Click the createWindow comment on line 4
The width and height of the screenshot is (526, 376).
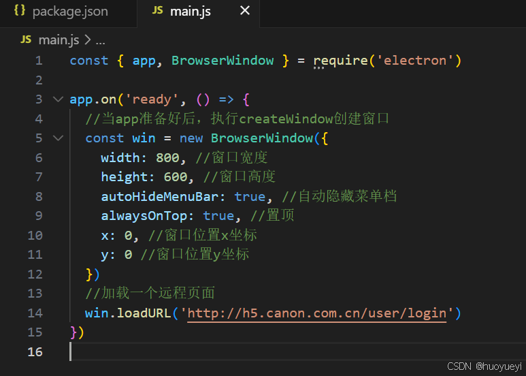coord(237,119)
